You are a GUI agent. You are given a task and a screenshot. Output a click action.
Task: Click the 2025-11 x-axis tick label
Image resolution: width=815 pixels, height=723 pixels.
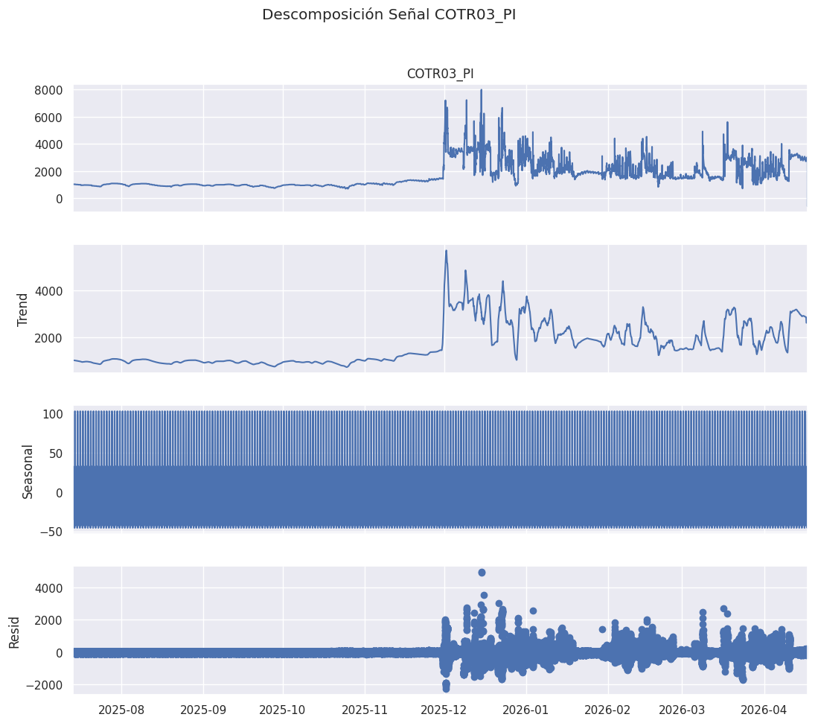pyautogui.click(x=365, y=710)
